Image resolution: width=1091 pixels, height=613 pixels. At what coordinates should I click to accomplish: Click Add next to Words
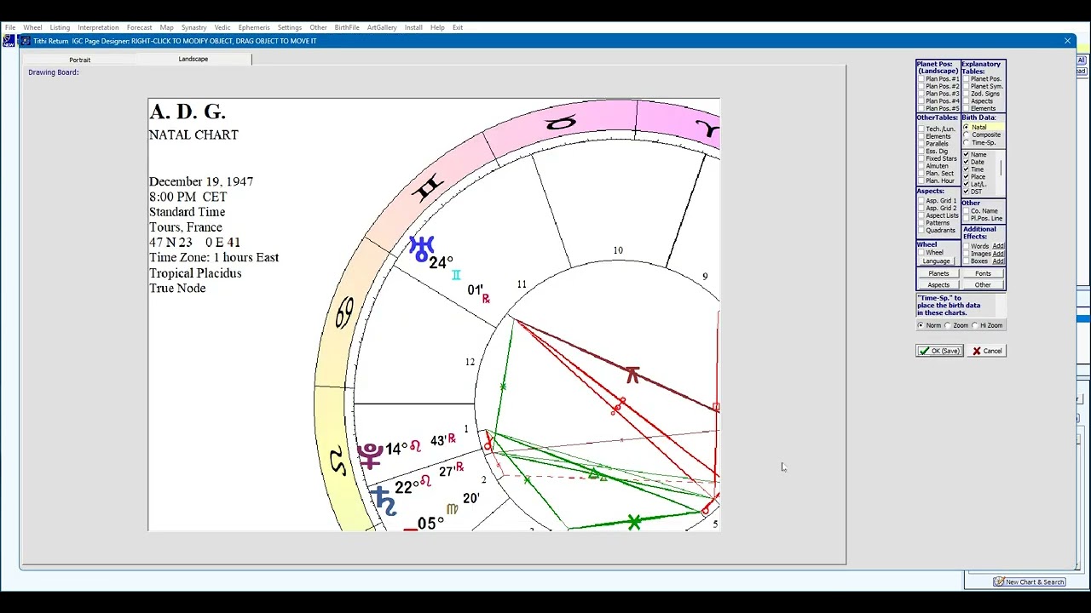(x=998, y=246)
